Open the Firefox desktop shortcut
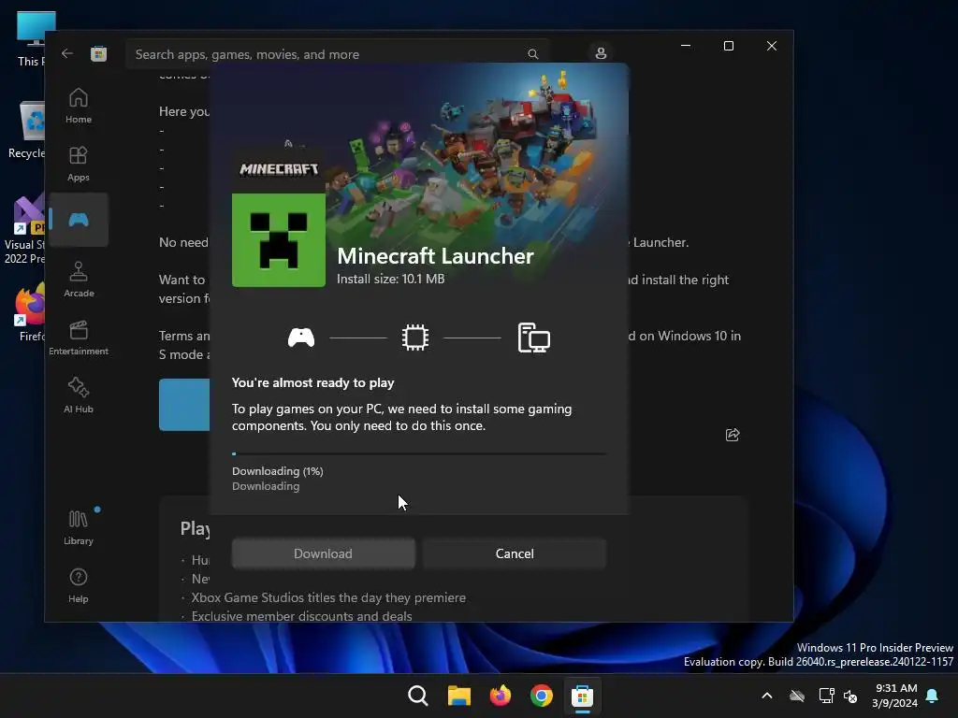958x718 pixels. (x=29, y=312)
